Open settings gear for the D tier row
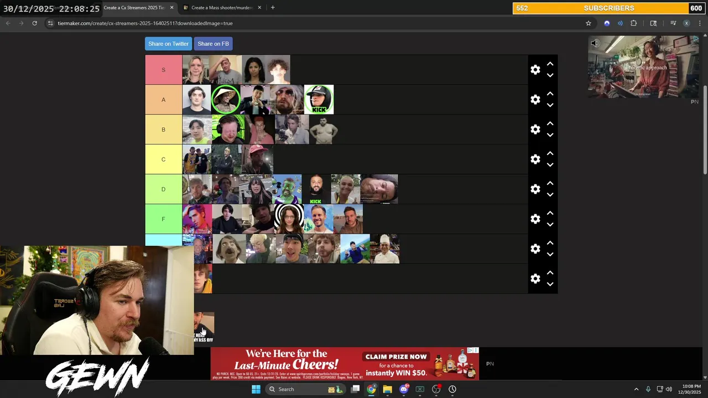708x398 pixels. tap(535, 189)
